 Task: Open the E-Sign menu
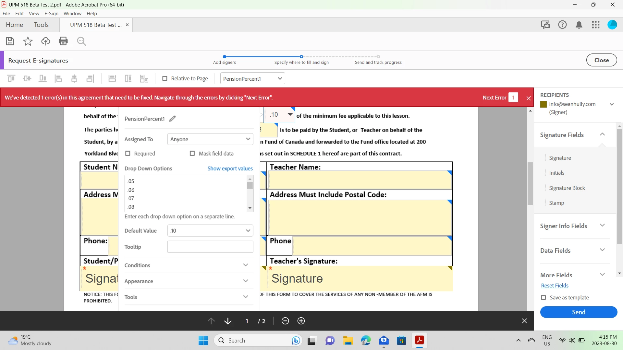[51, 14]
